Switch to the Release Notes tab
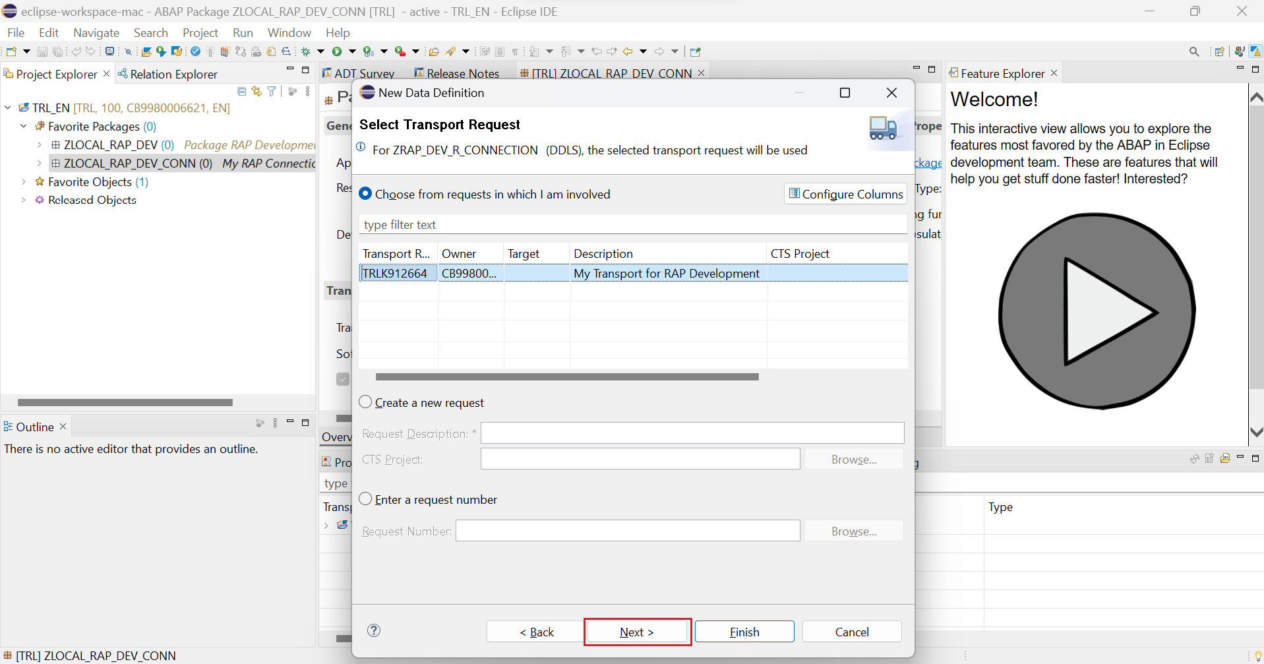Image resolution: width=1264 pixels, height=664 pixels. 456,73
